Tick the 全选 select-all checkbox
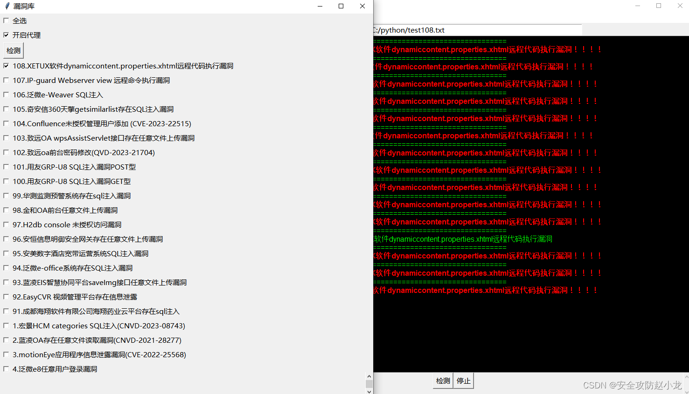Screen dimensions: 689x394 pyautogui.click(x=6, y=20)
